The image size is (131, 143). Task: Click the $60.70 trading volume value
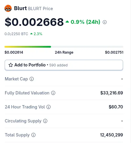click(116, 107)
